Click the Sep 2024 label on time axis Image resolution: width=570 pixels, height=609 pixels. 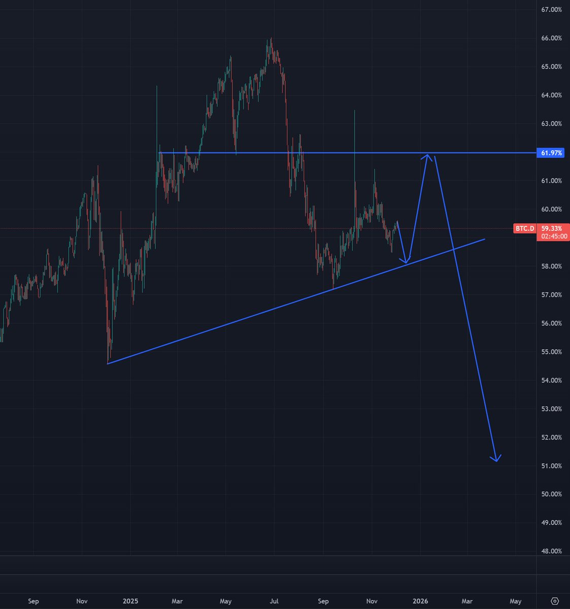click(x=33, y=601)
